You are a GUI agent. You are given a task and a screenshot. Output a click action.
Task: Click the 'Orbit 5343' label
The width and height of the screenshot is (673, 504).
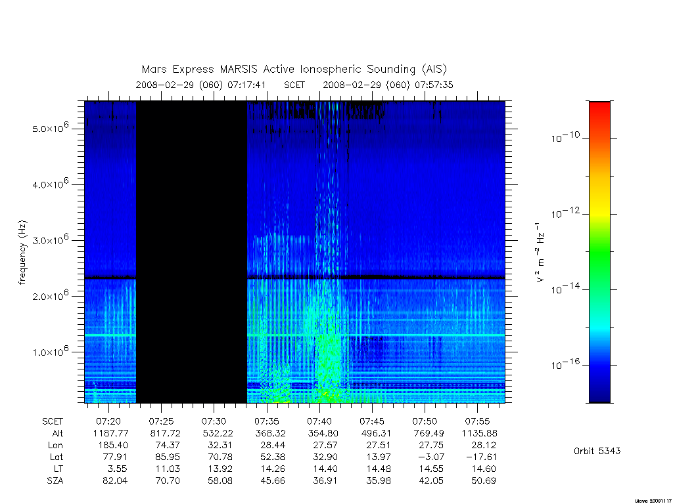coord(597,451)
